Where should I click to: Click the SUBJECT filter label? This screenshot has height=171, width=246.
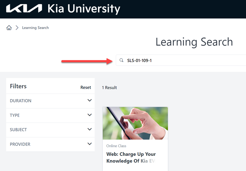(x=18, y=130)
